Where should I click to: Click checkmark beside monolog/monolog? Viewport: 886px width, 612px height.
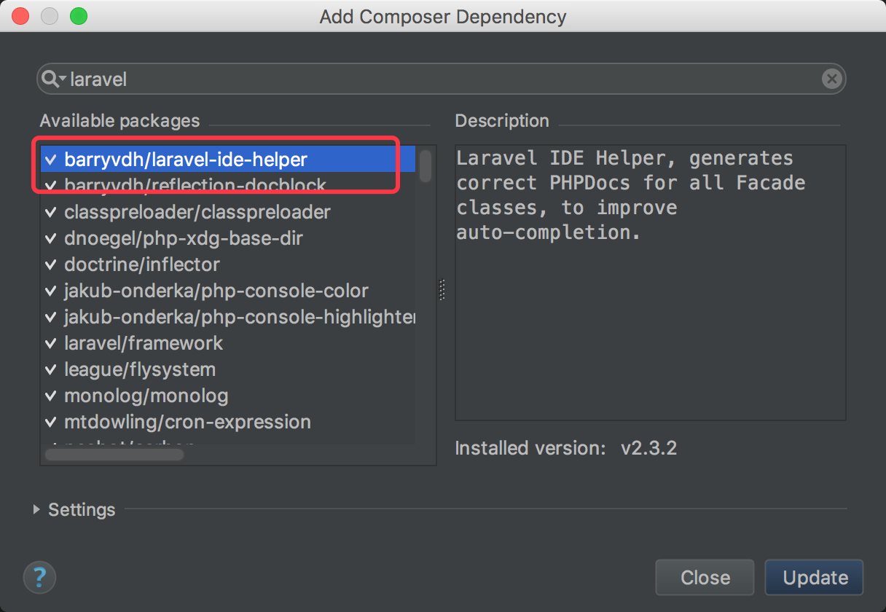pyautogui.click(x=51, y=396)
